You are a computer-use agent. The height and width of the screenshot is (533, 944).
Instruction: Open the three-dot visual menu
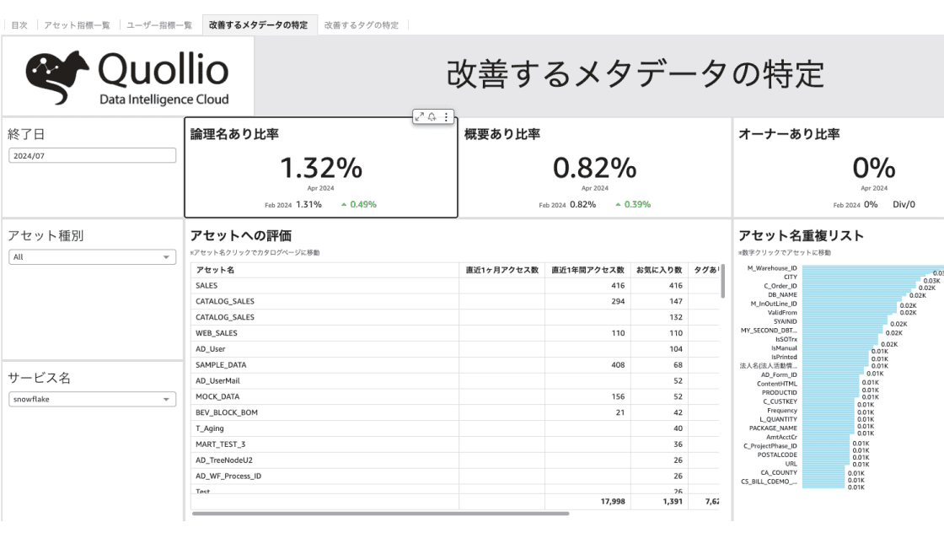click(x=446, y=116)
